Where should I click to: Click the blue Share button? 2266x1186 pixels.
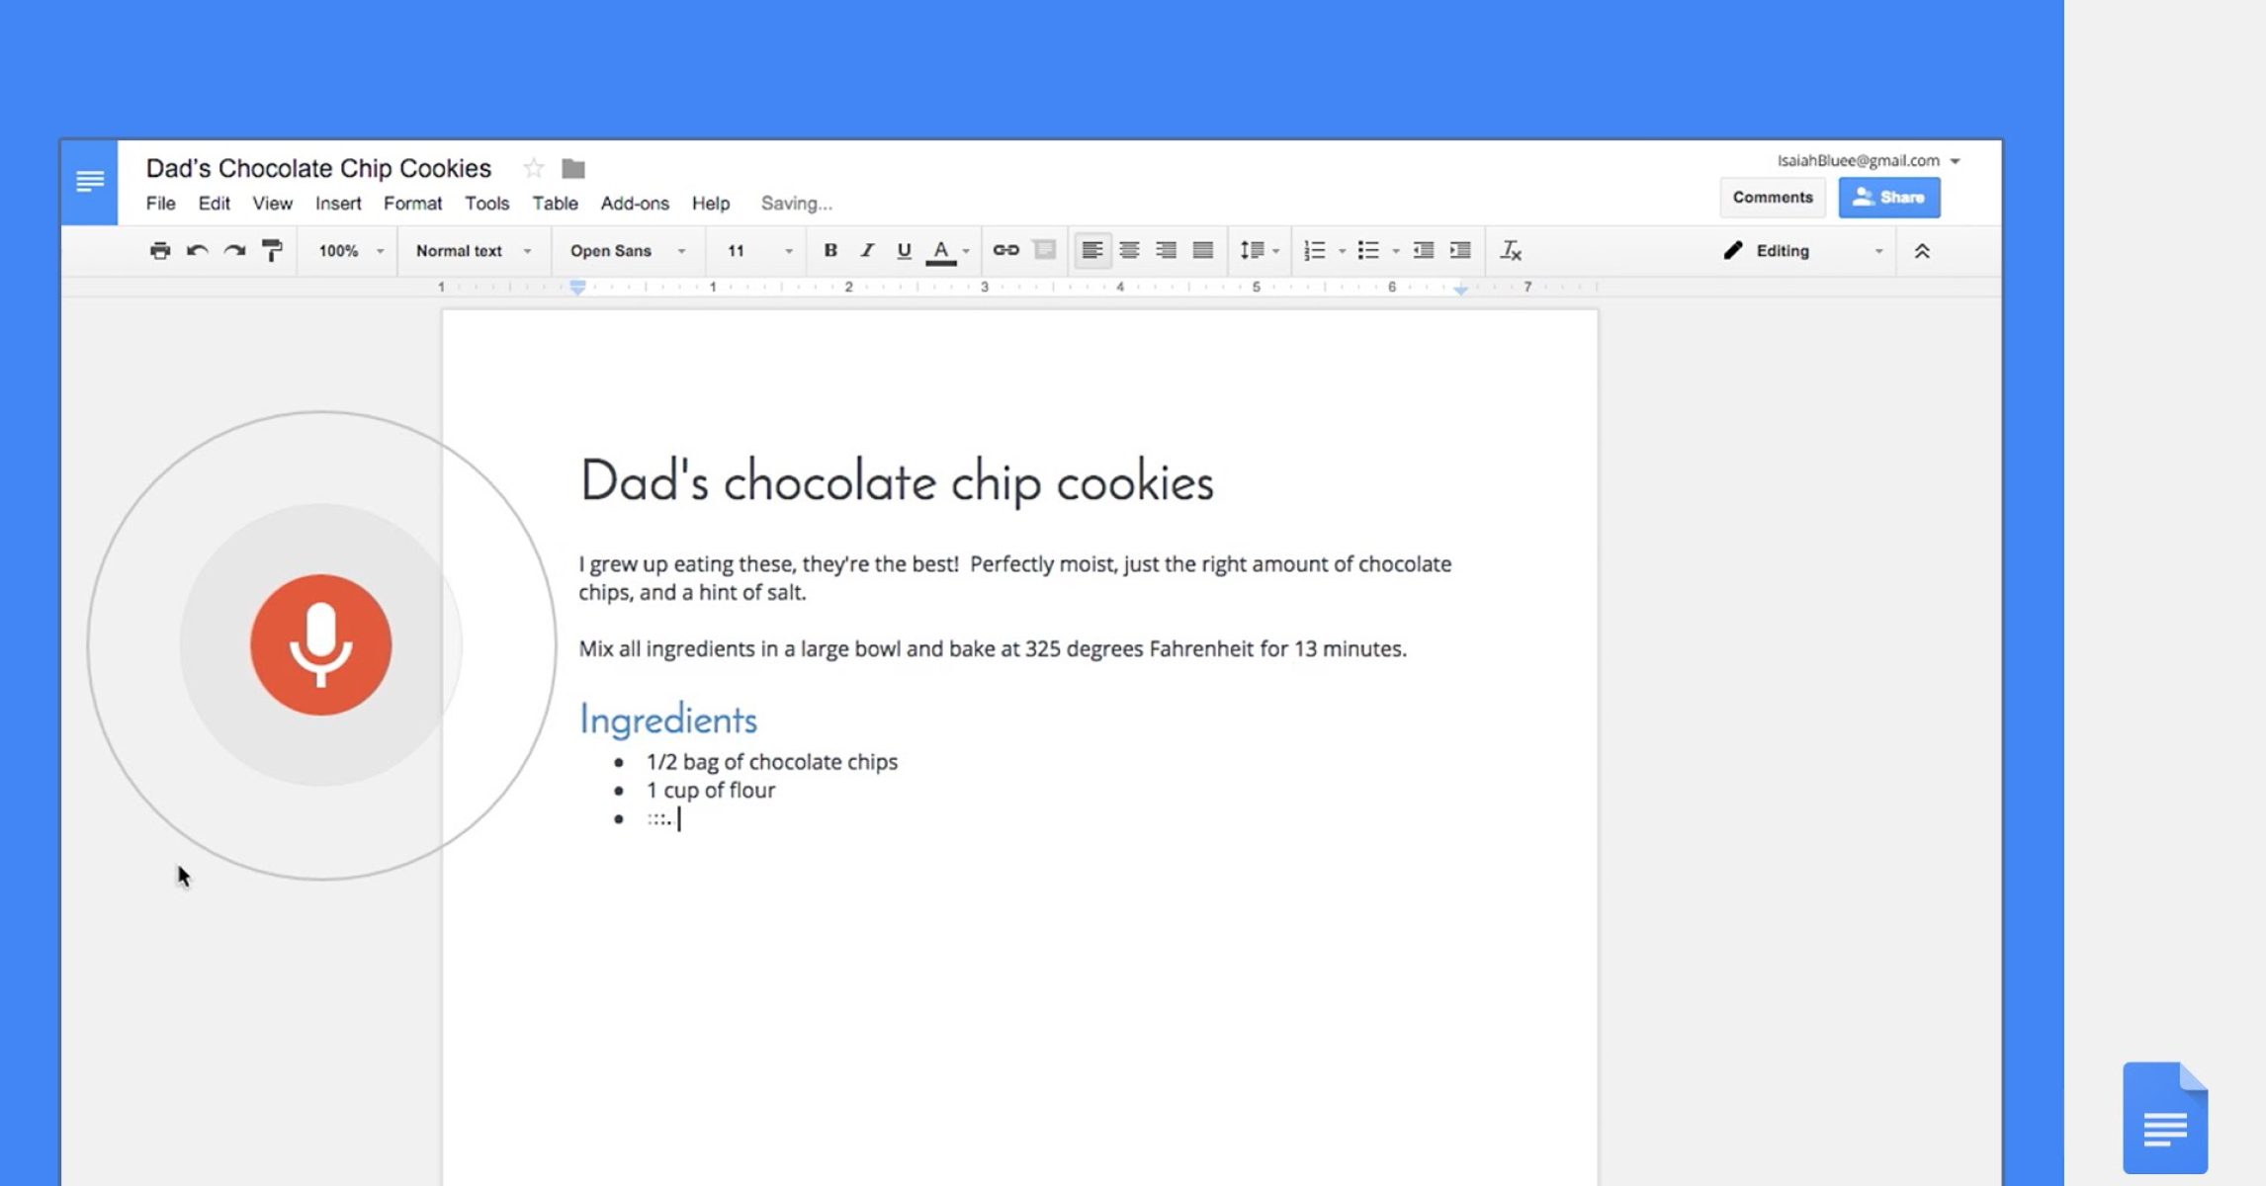pos(1888,198)
